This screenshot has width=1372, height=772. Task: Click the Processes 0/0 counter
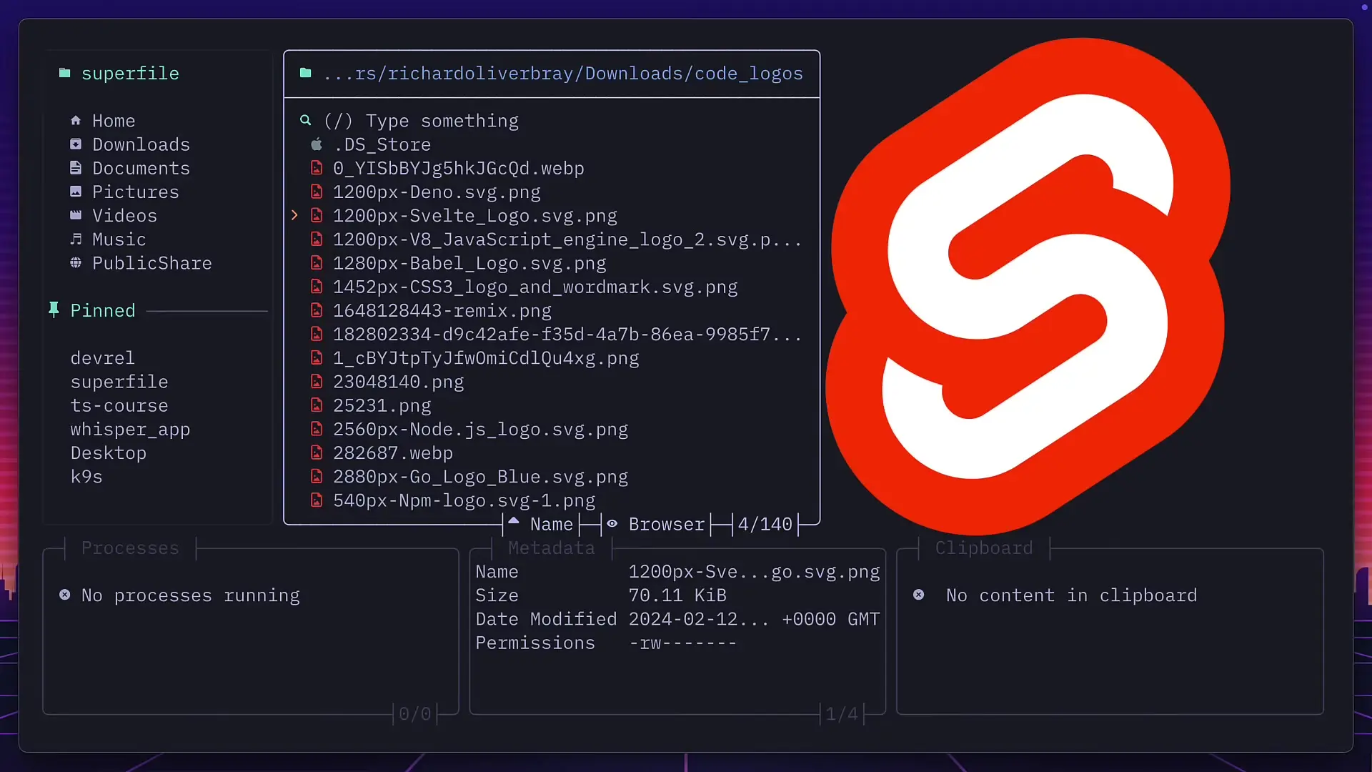415,713
